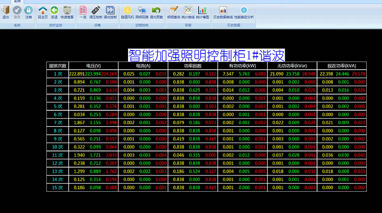The image size is (382, 213).
Task: Click the apparent power value 29.578
Action: (x=358, y=74)
